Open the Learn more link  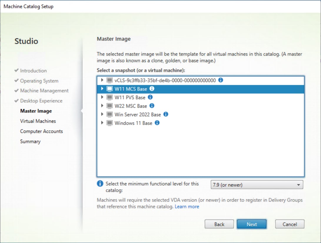tap(187, 206)
